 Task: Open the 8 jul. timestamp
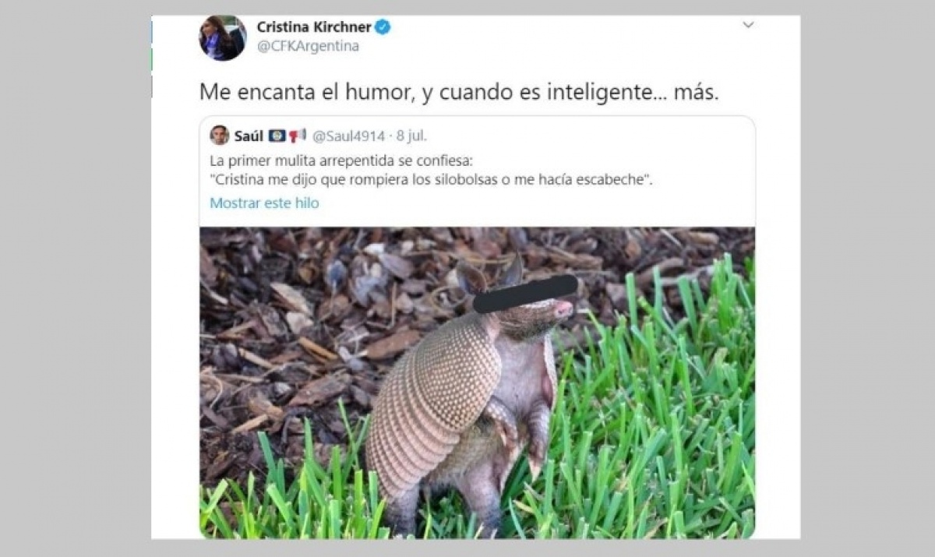point(410,136)
